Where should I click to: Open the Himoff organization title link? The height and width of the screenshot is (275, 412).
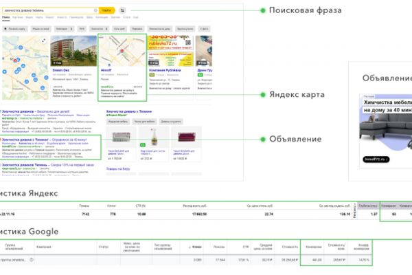[106, 70]
